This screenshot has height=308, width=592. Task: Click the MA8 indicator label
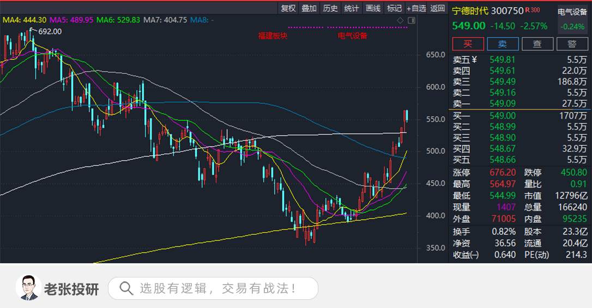click(202, 20)
